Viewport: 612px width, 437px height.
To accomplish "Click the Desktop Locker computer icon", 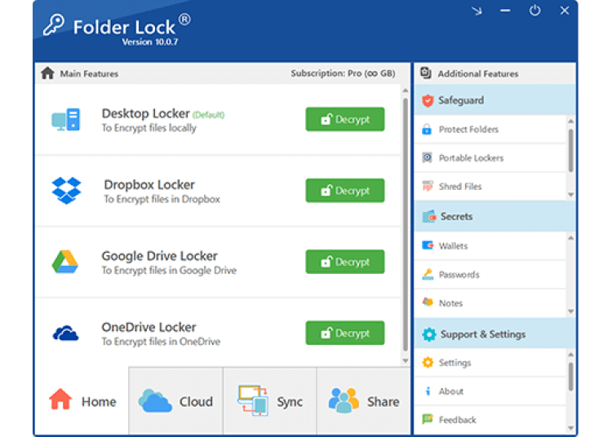I will [65, 120].
